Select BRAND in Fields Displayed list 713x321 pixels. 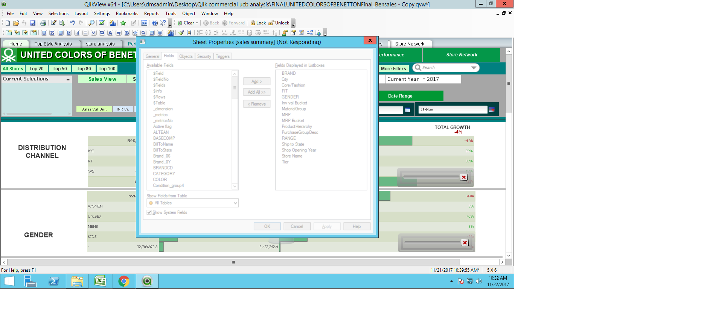(x=289, y=73)
